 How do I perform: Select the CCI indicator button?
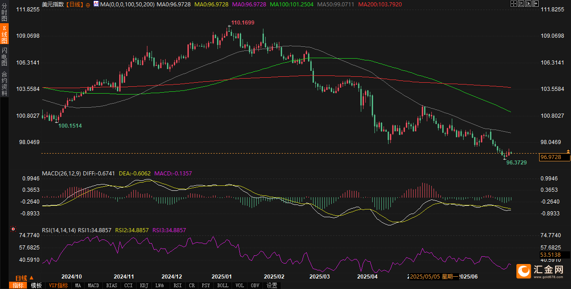click(128, 285)
